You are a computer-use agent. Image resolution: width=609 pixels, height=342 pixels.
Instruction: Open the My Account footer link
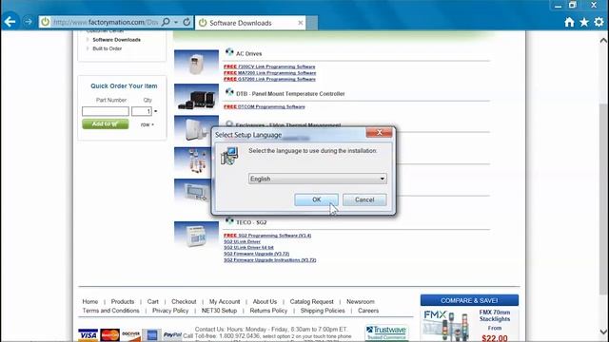[x=225, y=301]
